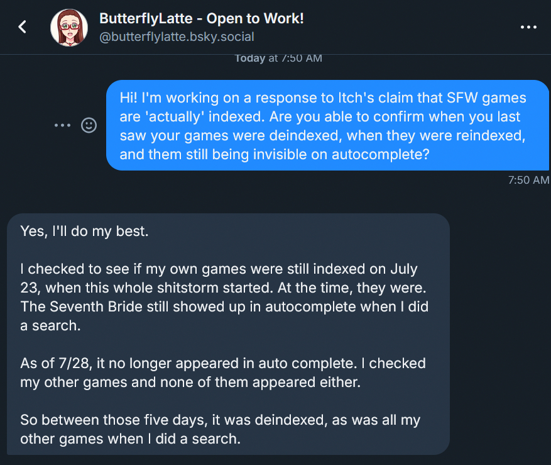Click the 'Today at 7:50 AM' date divider
Screen dimensions: 551x465
[278, 58]
